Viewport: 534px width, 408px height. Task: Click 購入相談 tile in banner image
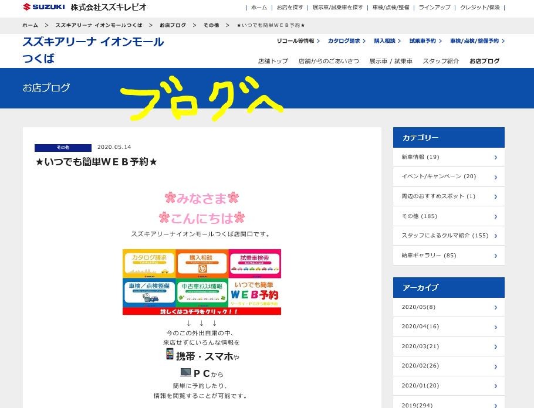pyautogui.click(x=202, y=264)
